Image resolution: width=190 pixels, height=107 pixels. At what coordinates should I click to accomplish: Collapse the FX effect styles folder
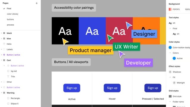coord(170,77)
